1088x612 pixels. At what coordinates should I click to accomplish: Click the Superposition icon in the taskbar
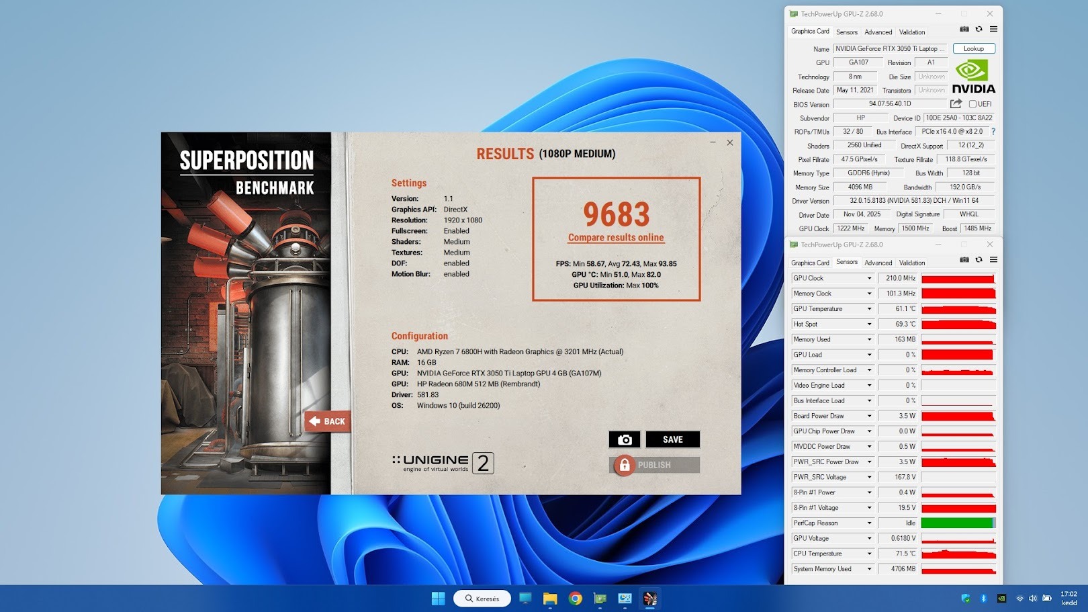pyautogui.click(x=650, y=599)
